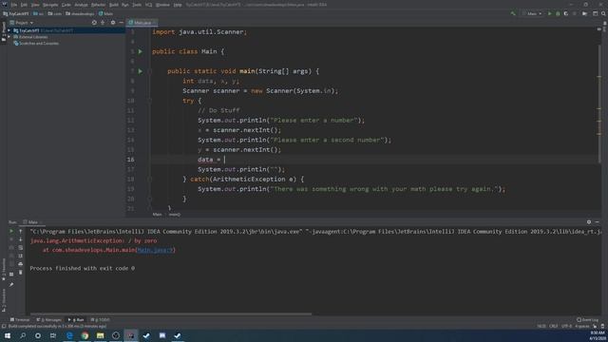
Task: Toggle Scroll to End in Run console
Action: 21,256
